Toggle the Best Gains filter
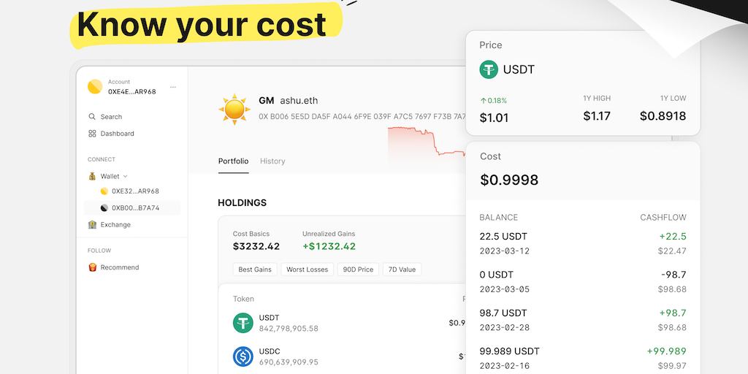748x374 pixels. [255, 270]
